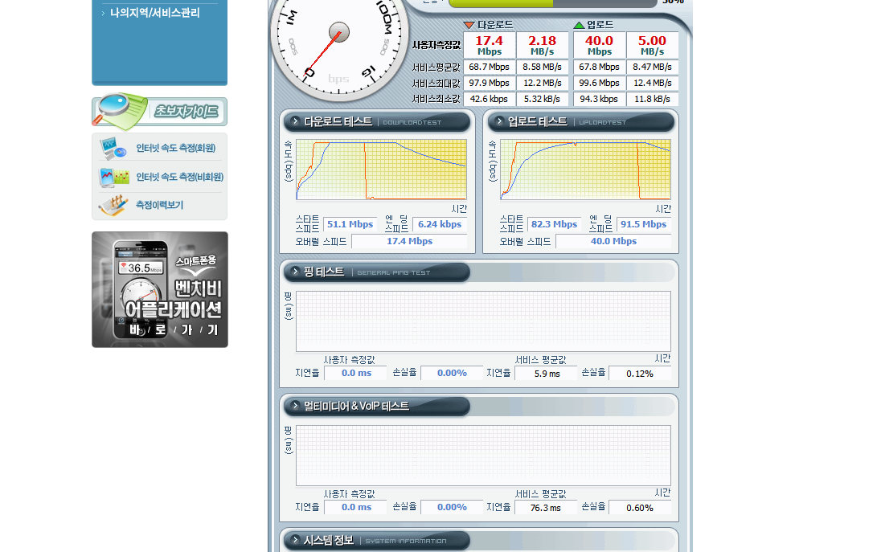Click the 서비스최대값 97.9 Mbps cell
Viewport: 881px width, 552px height.
click(490, 83)
